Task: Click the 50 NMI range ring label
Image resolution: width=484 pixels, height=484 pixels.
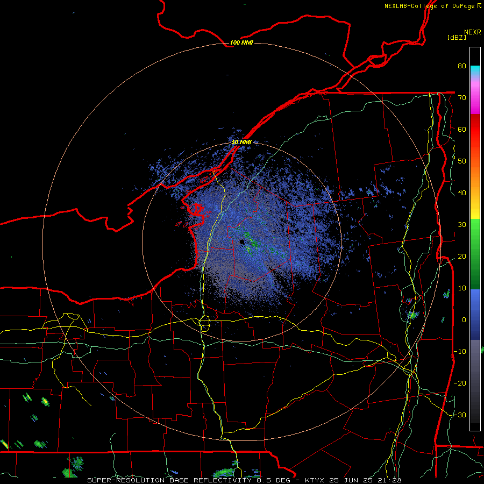Action: click(241, 142)
